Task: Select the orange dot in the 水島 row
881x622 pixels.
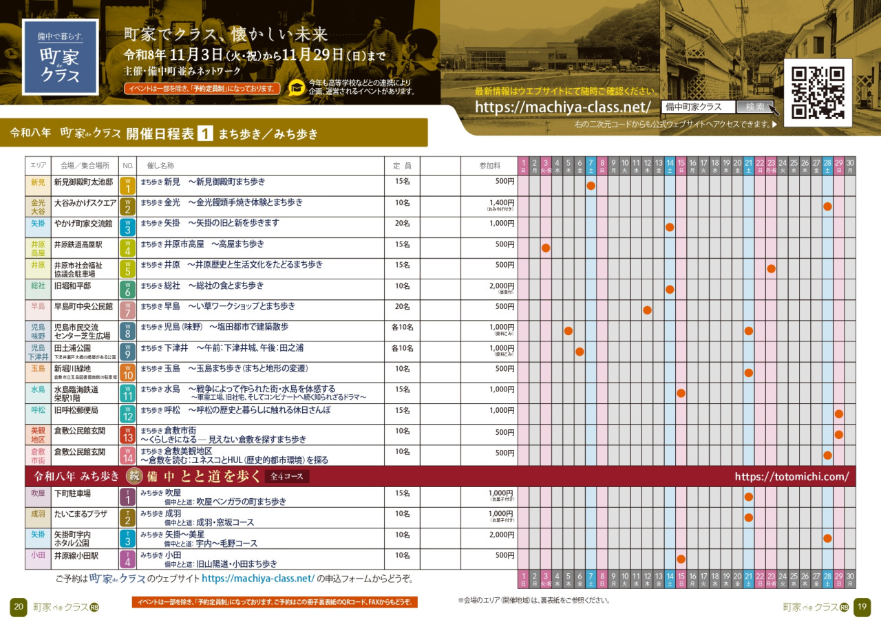Action: point(681,393)
